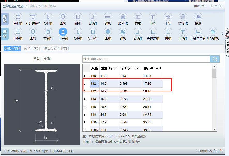Select the 型材 圆管 icon
The height and width of the screenshot is (156, 229).
click(33, 32)
